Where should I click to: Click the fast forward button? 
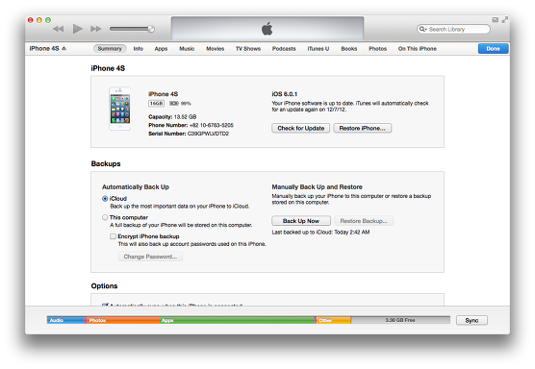coord(96,29)
